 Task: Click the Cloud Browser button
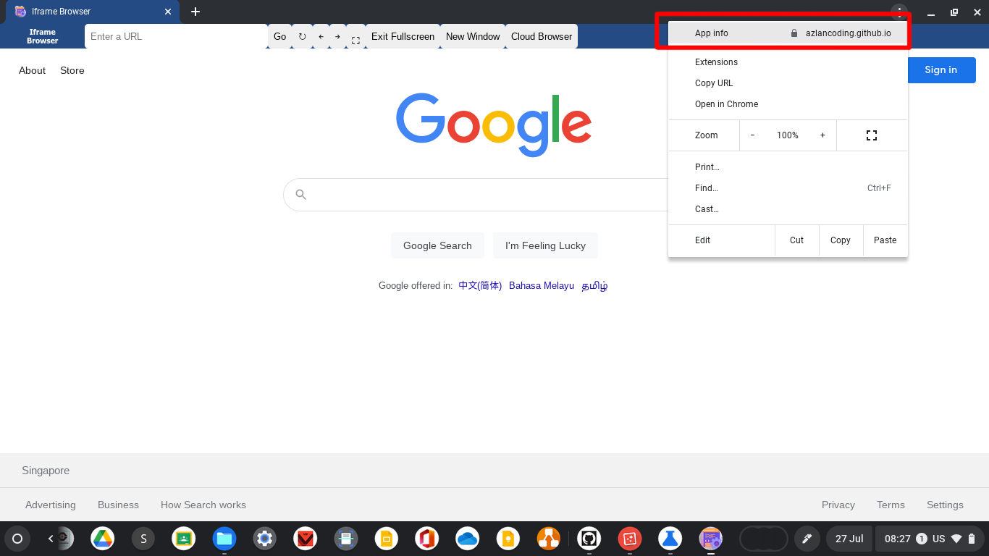tap(542, 36)
